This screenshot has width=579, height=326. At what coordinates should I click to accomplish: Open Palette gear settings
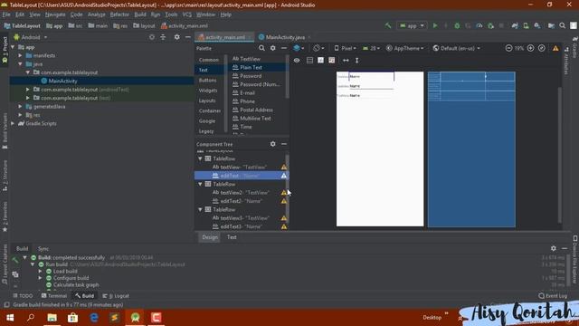[272, 48]
